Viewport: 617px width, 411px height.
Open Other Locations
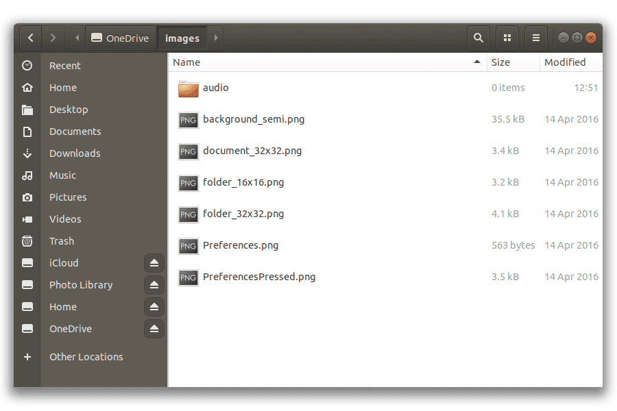coord(86,357)
